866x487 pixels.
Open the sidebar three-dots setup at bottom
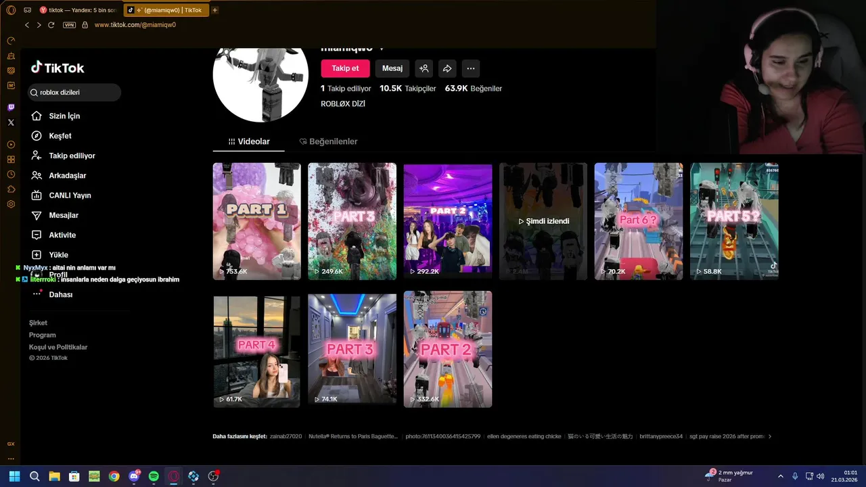click(x=11, y=459)
